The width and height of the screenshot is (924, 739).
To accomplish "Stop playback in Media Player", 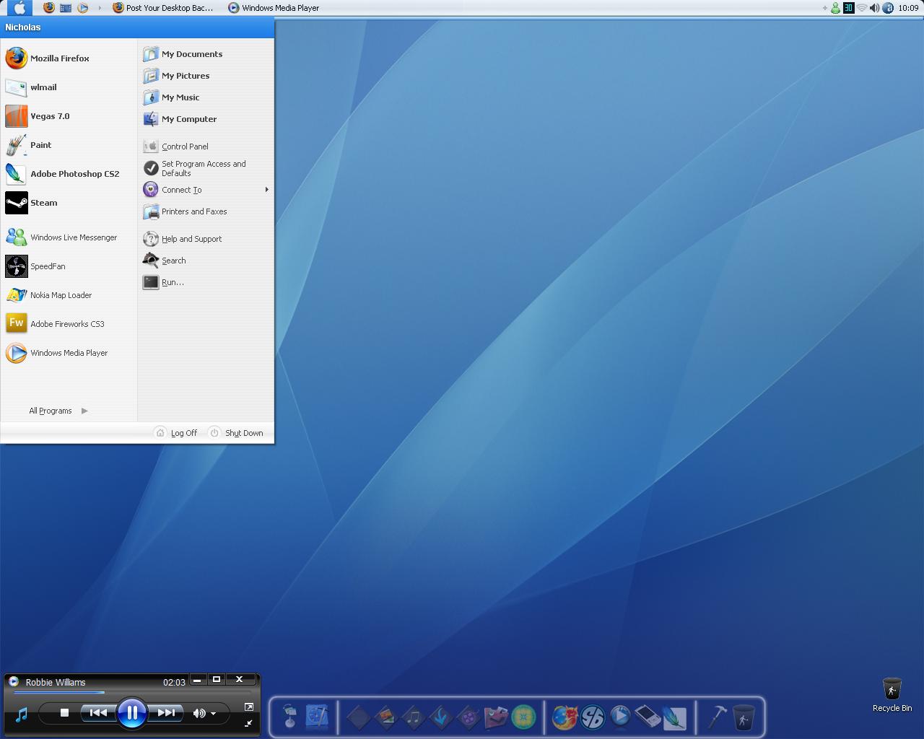I will (64, 713).
